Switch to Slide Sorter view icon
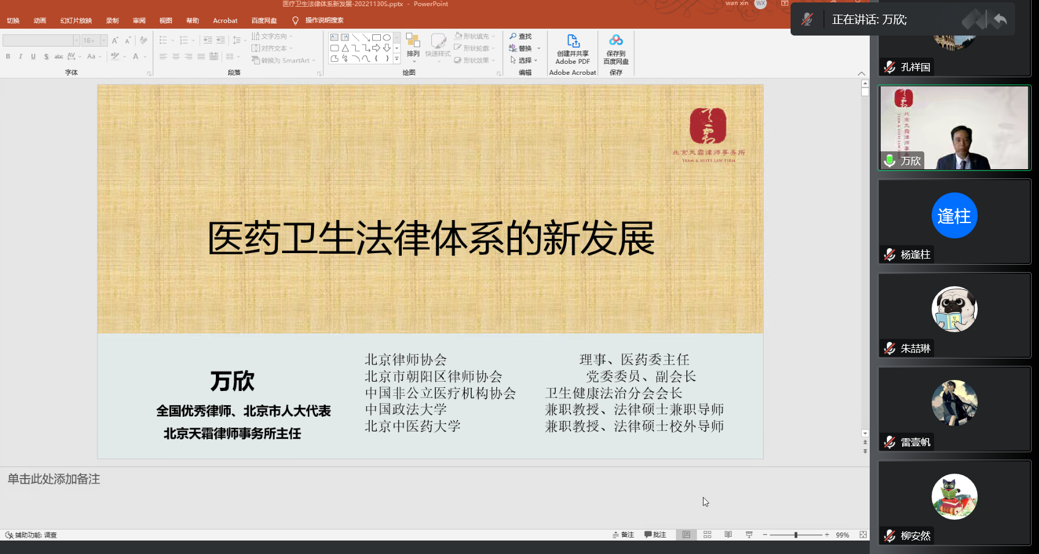This screenshot has width=1039, height=554. point(707,535)
